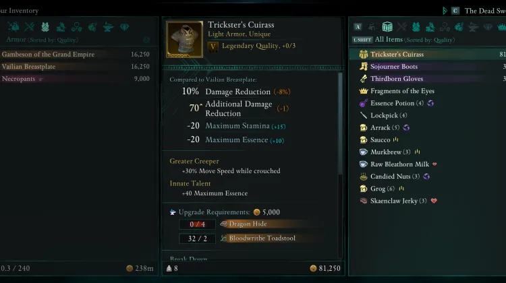Select Essence Potion in the shop
This screenshot has height=283, width=506.
click(x=428, y=103)
